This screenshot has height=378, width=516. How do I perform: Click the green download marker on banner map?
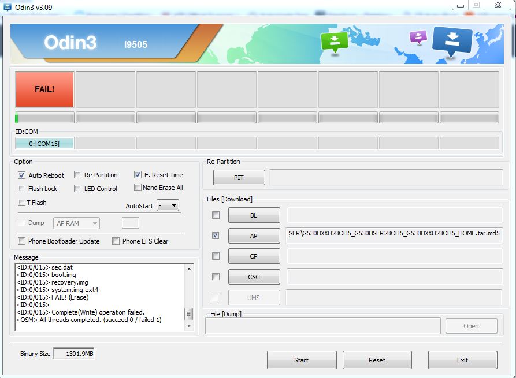(335, 43)
